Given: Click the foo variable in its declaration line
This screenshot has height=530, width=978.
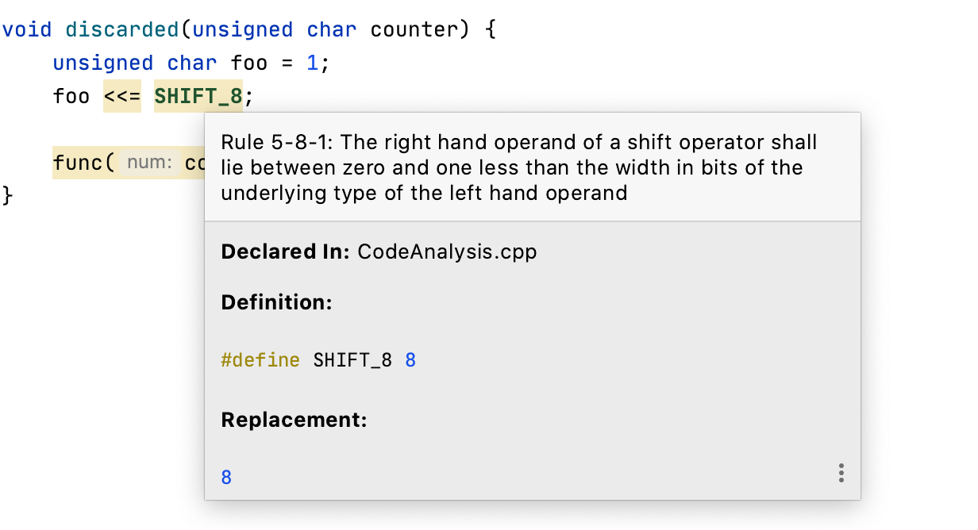Looking at the screenshot, I should (250, 63).
